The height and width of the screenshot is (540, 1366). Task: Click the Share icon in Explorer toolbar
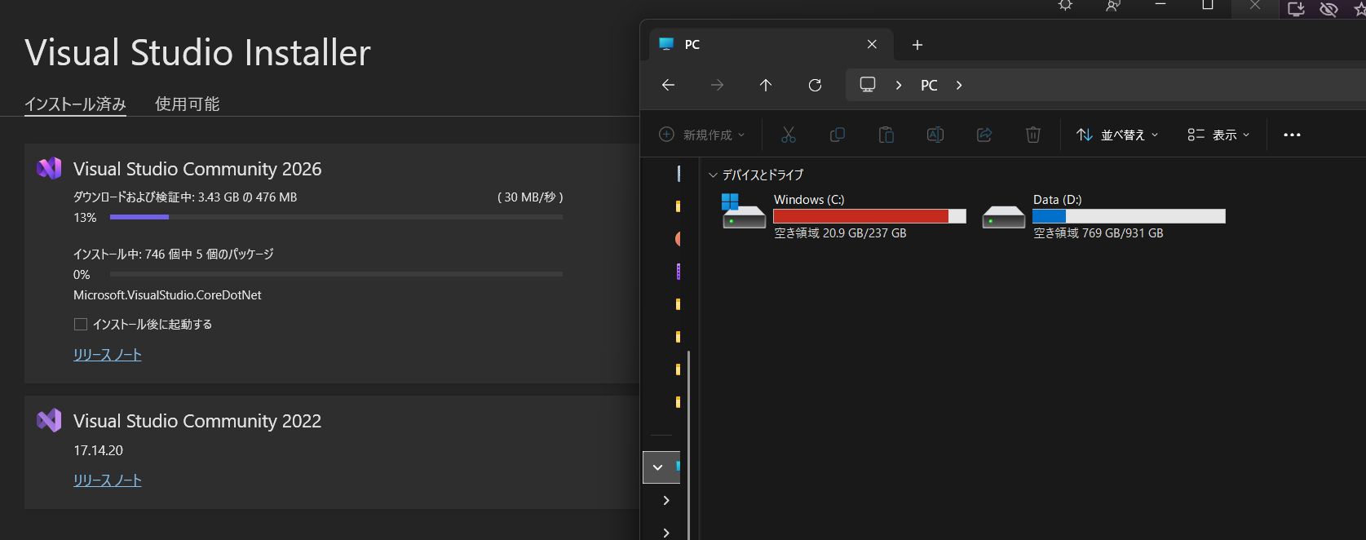984,135
